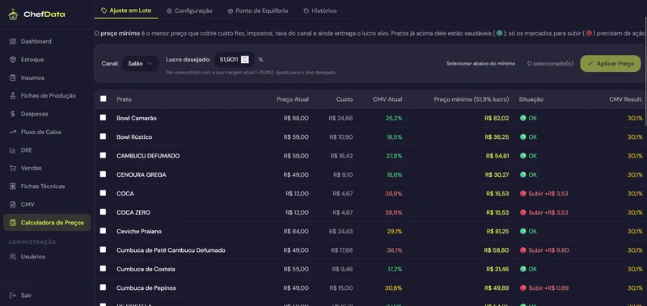Click Sair to log out
The height and width of the screenshot is (306, 647).
pyautogui.click(x=47, y=296)
